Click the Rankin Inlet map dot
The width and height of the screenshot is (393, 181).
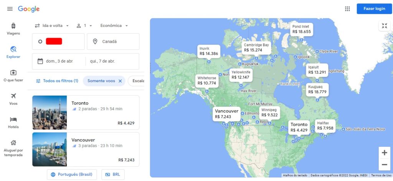tap(278, 84)
